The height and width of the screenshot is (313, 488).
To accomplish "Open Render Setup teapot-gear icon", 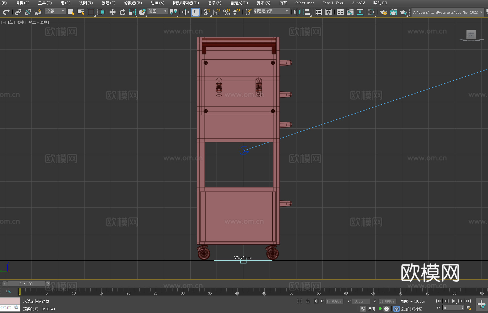I will tap(383, 12).
